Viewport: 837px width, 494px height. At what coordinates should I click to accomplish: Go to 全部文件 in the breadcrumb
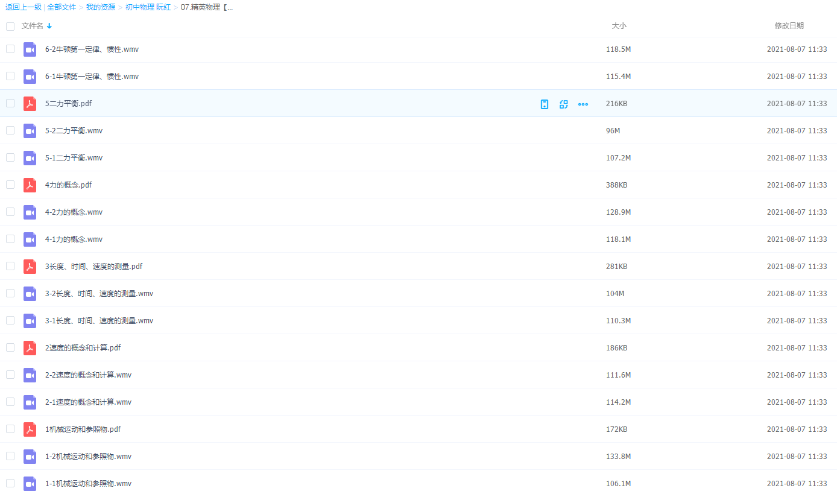[62, 7]
